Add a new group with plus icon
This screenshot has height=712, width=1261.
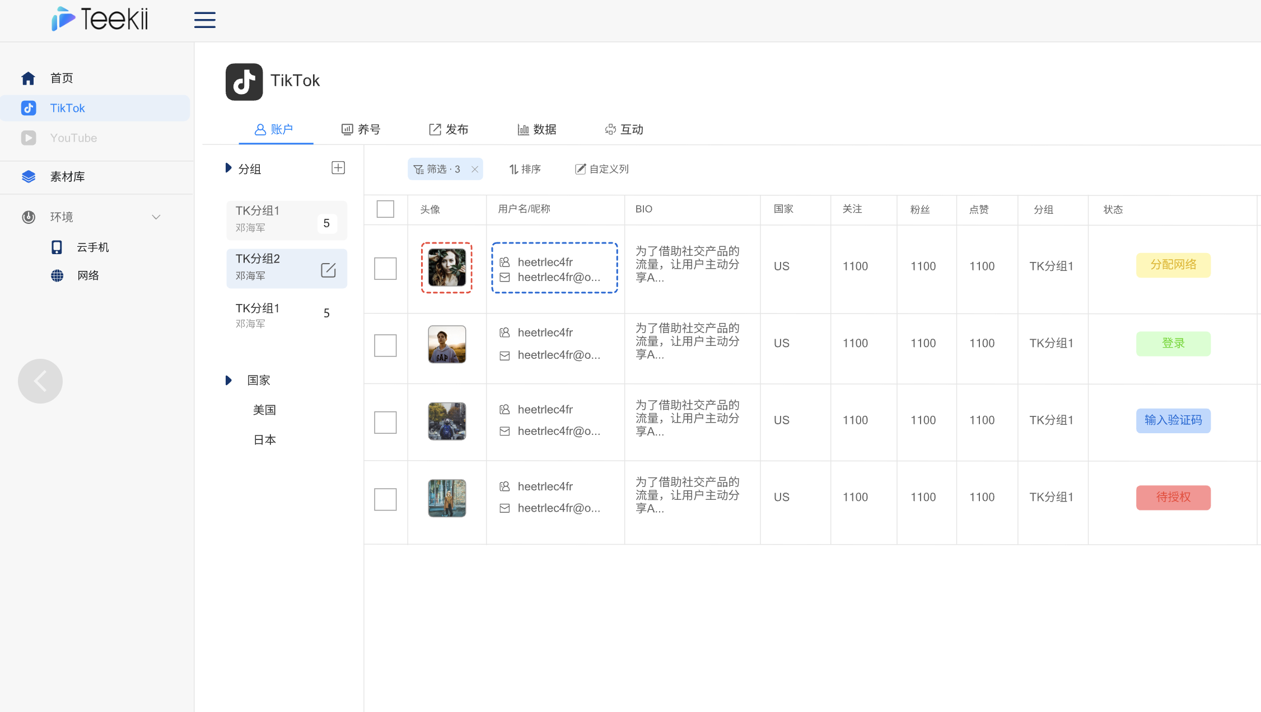point(338,168)
